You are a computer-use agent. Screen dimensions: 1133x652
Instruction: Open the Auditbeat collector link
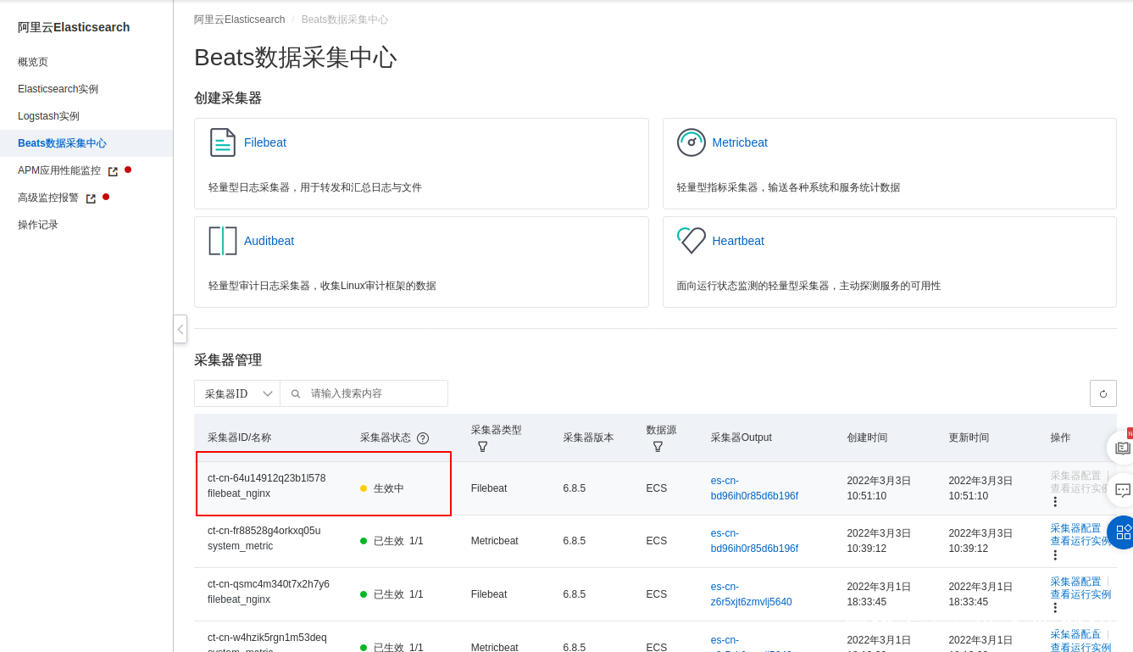(x=269, y=241)
